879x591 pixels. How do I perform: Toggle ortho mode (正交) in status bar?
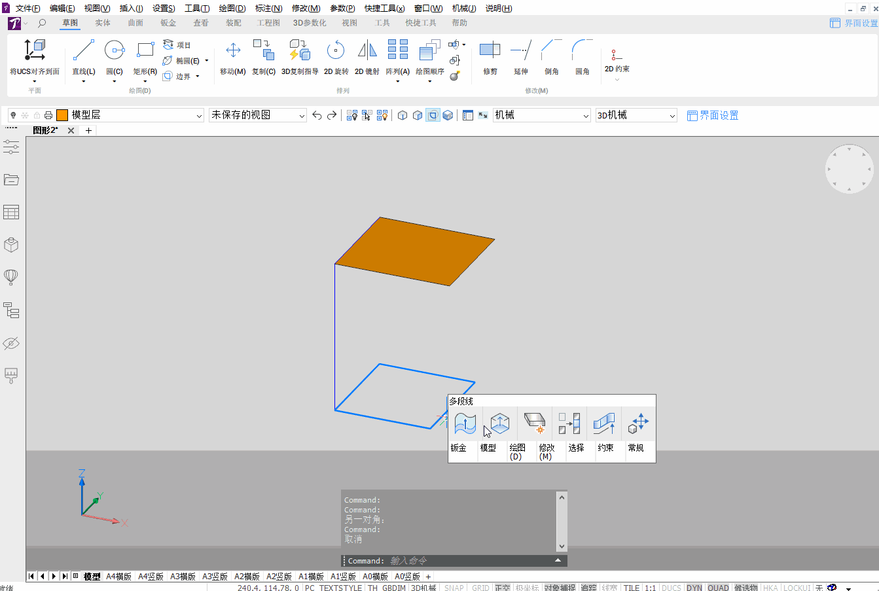[x=502, y=588]
